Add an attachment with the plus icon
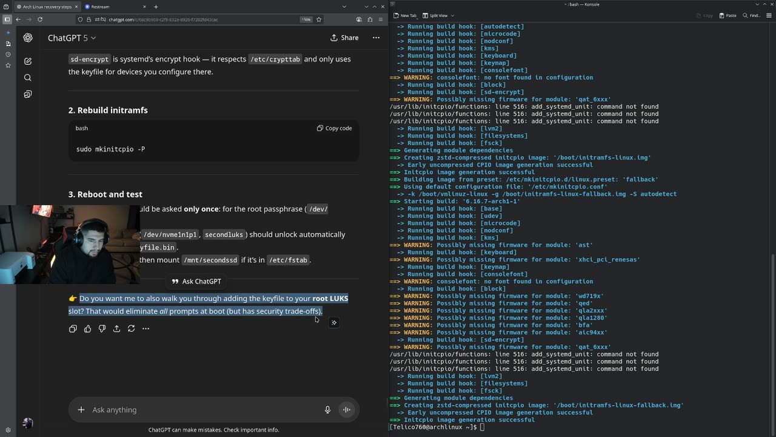The height and width of the screenshot is (437, 776). pos(81,410)
